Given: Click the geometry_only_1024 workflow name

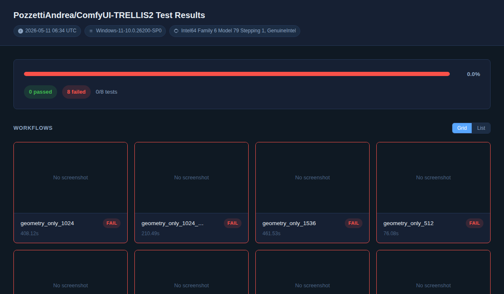Looking at the screenshot, I should point(47,223).
